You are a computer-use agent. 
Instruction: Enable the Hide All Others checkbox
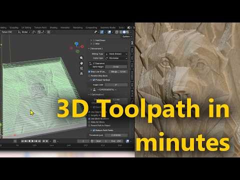click(x=89, y=122)
